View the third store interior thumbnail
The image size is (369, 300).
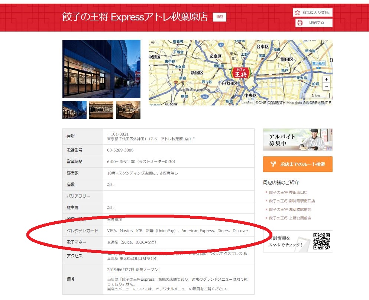point(128,110)
